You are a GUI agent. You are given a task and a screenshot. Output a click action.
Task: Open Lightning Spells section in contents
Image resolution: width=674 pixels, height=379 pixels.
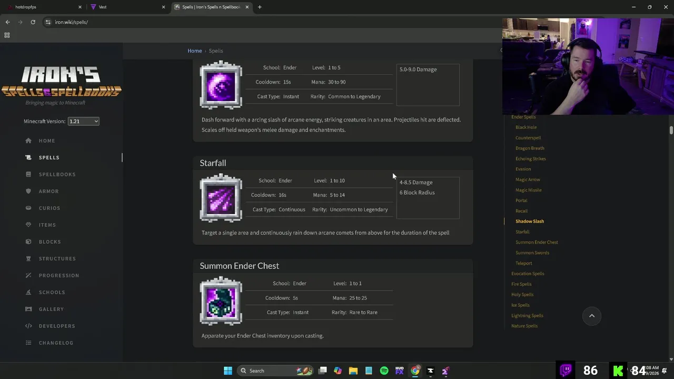[x=527, y=315]
